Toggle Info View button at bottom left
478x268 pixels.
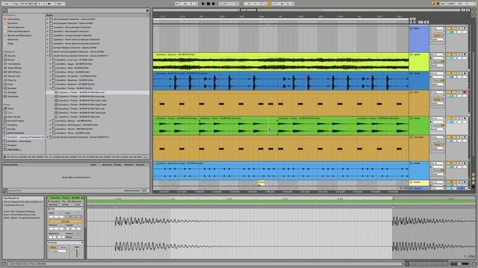coord(4,264)
